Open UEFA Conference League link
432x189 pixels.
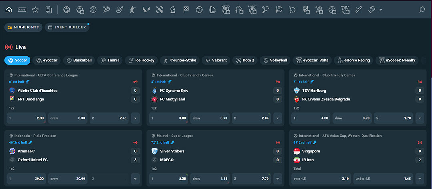click(x=57, y=75)
